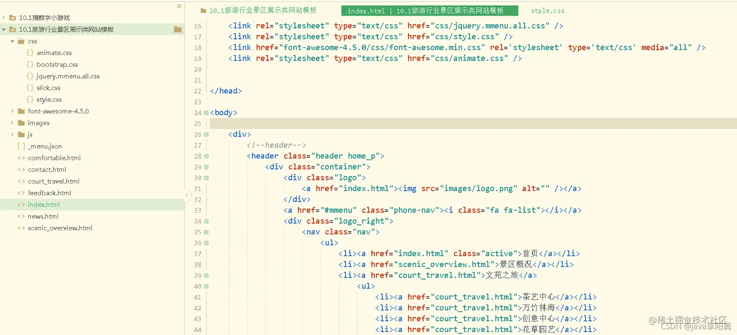Click the highlighted empty line 25
The width and height of the screenshot is (737, 335).
(473, 123)
